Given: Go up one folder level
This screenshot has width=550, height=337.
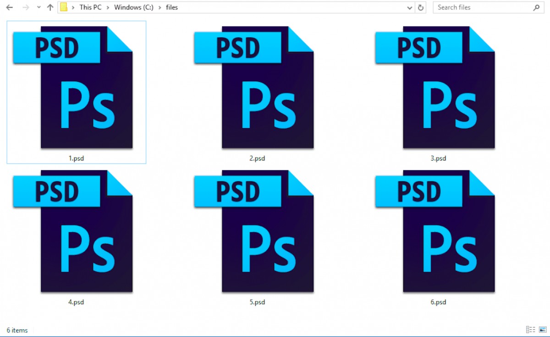Looking at the screenshot, I should point(50,8).
